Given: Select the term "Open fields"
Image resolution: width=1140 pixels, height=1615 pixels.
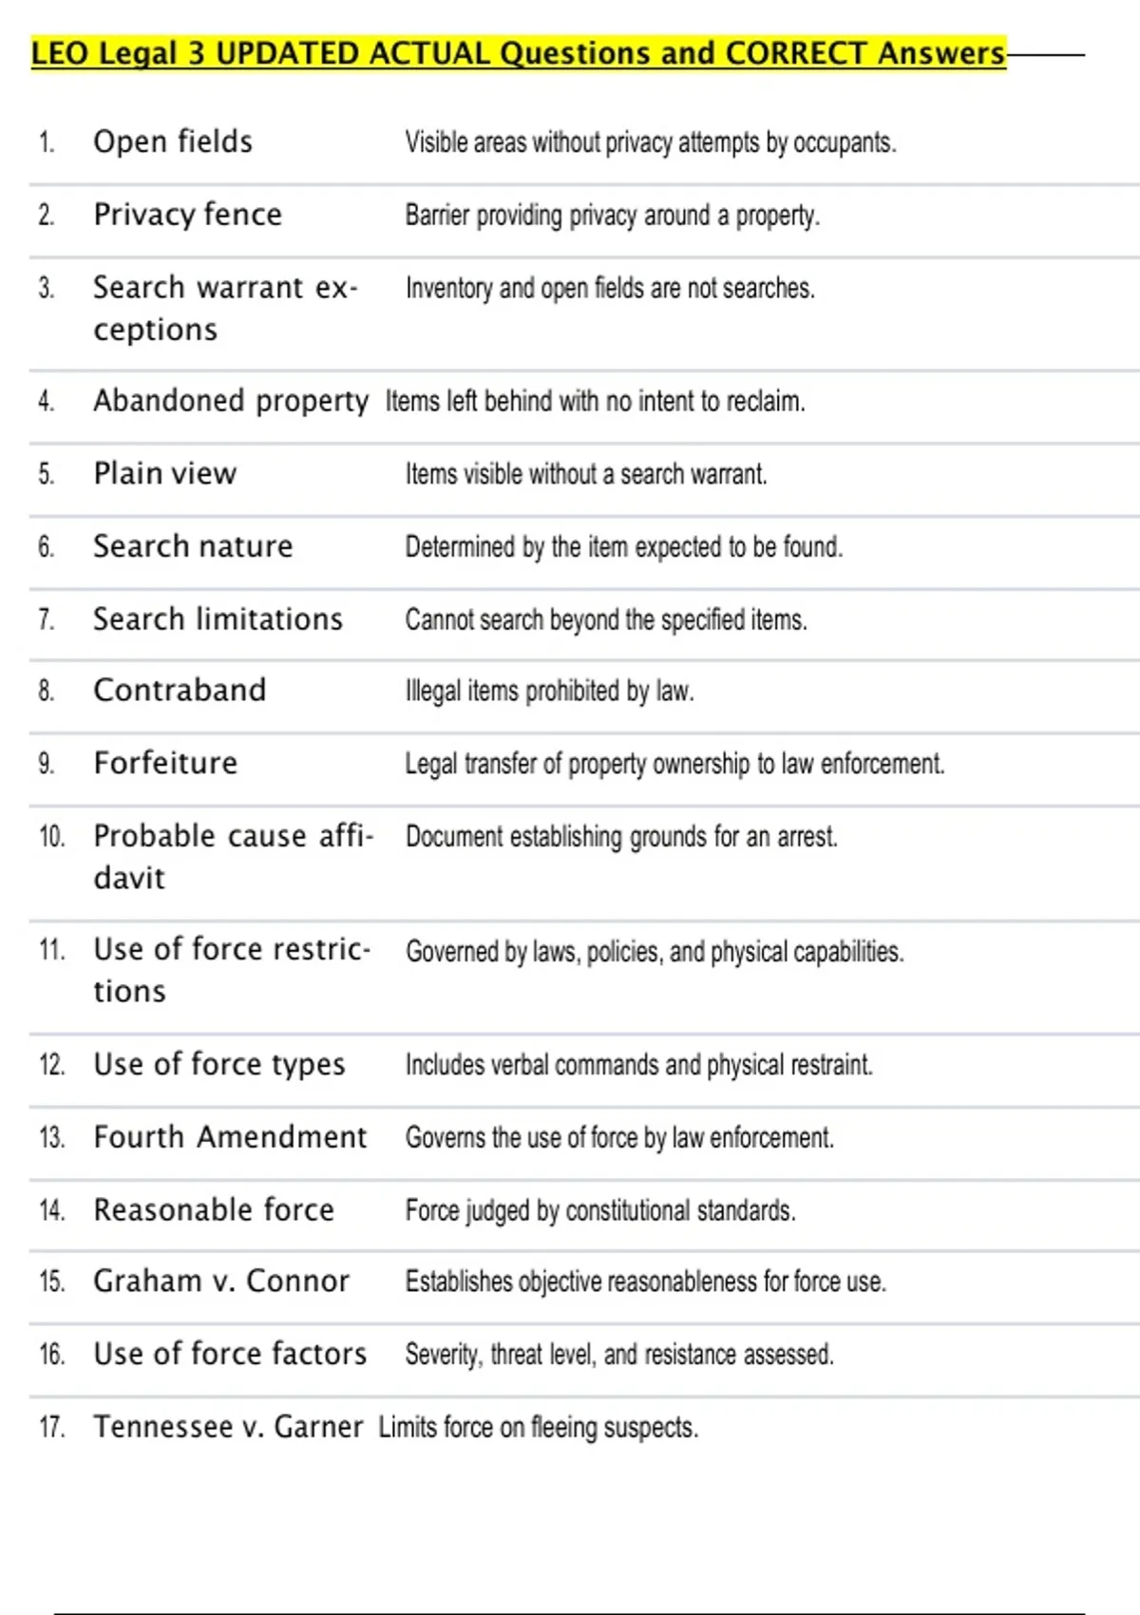Looking at the screenshot, I should (173, 142).
